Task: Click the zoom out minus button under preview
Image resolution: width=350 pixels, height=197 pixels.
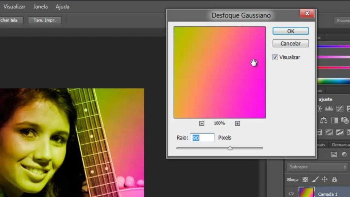Action: point(202,123)
